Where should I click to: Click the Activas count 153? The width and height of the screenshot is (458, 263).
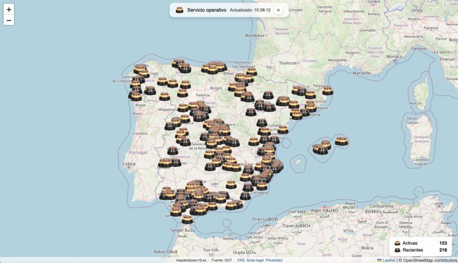coord(443,243)
